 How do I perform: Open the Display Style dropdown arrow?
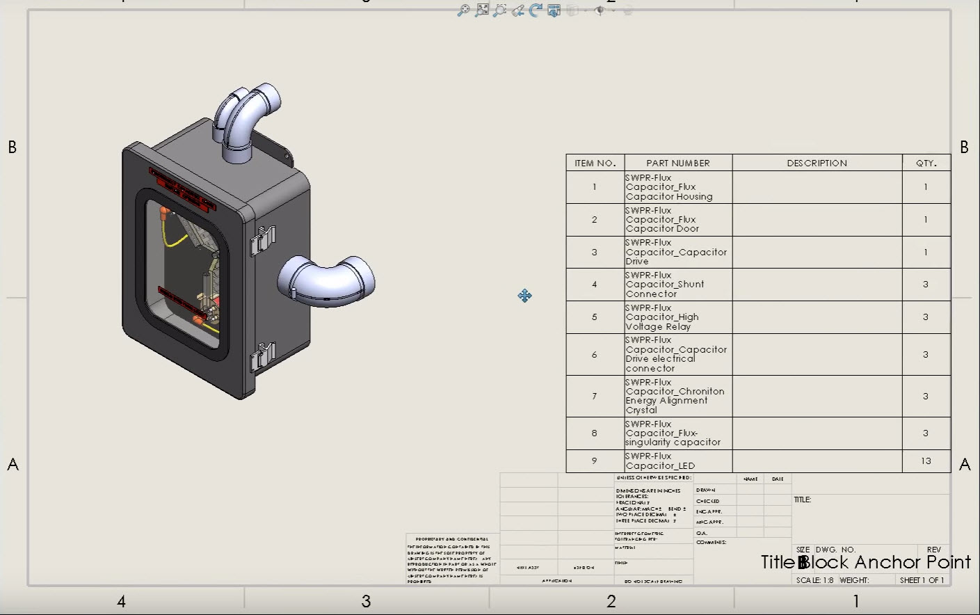click(586, 10)
